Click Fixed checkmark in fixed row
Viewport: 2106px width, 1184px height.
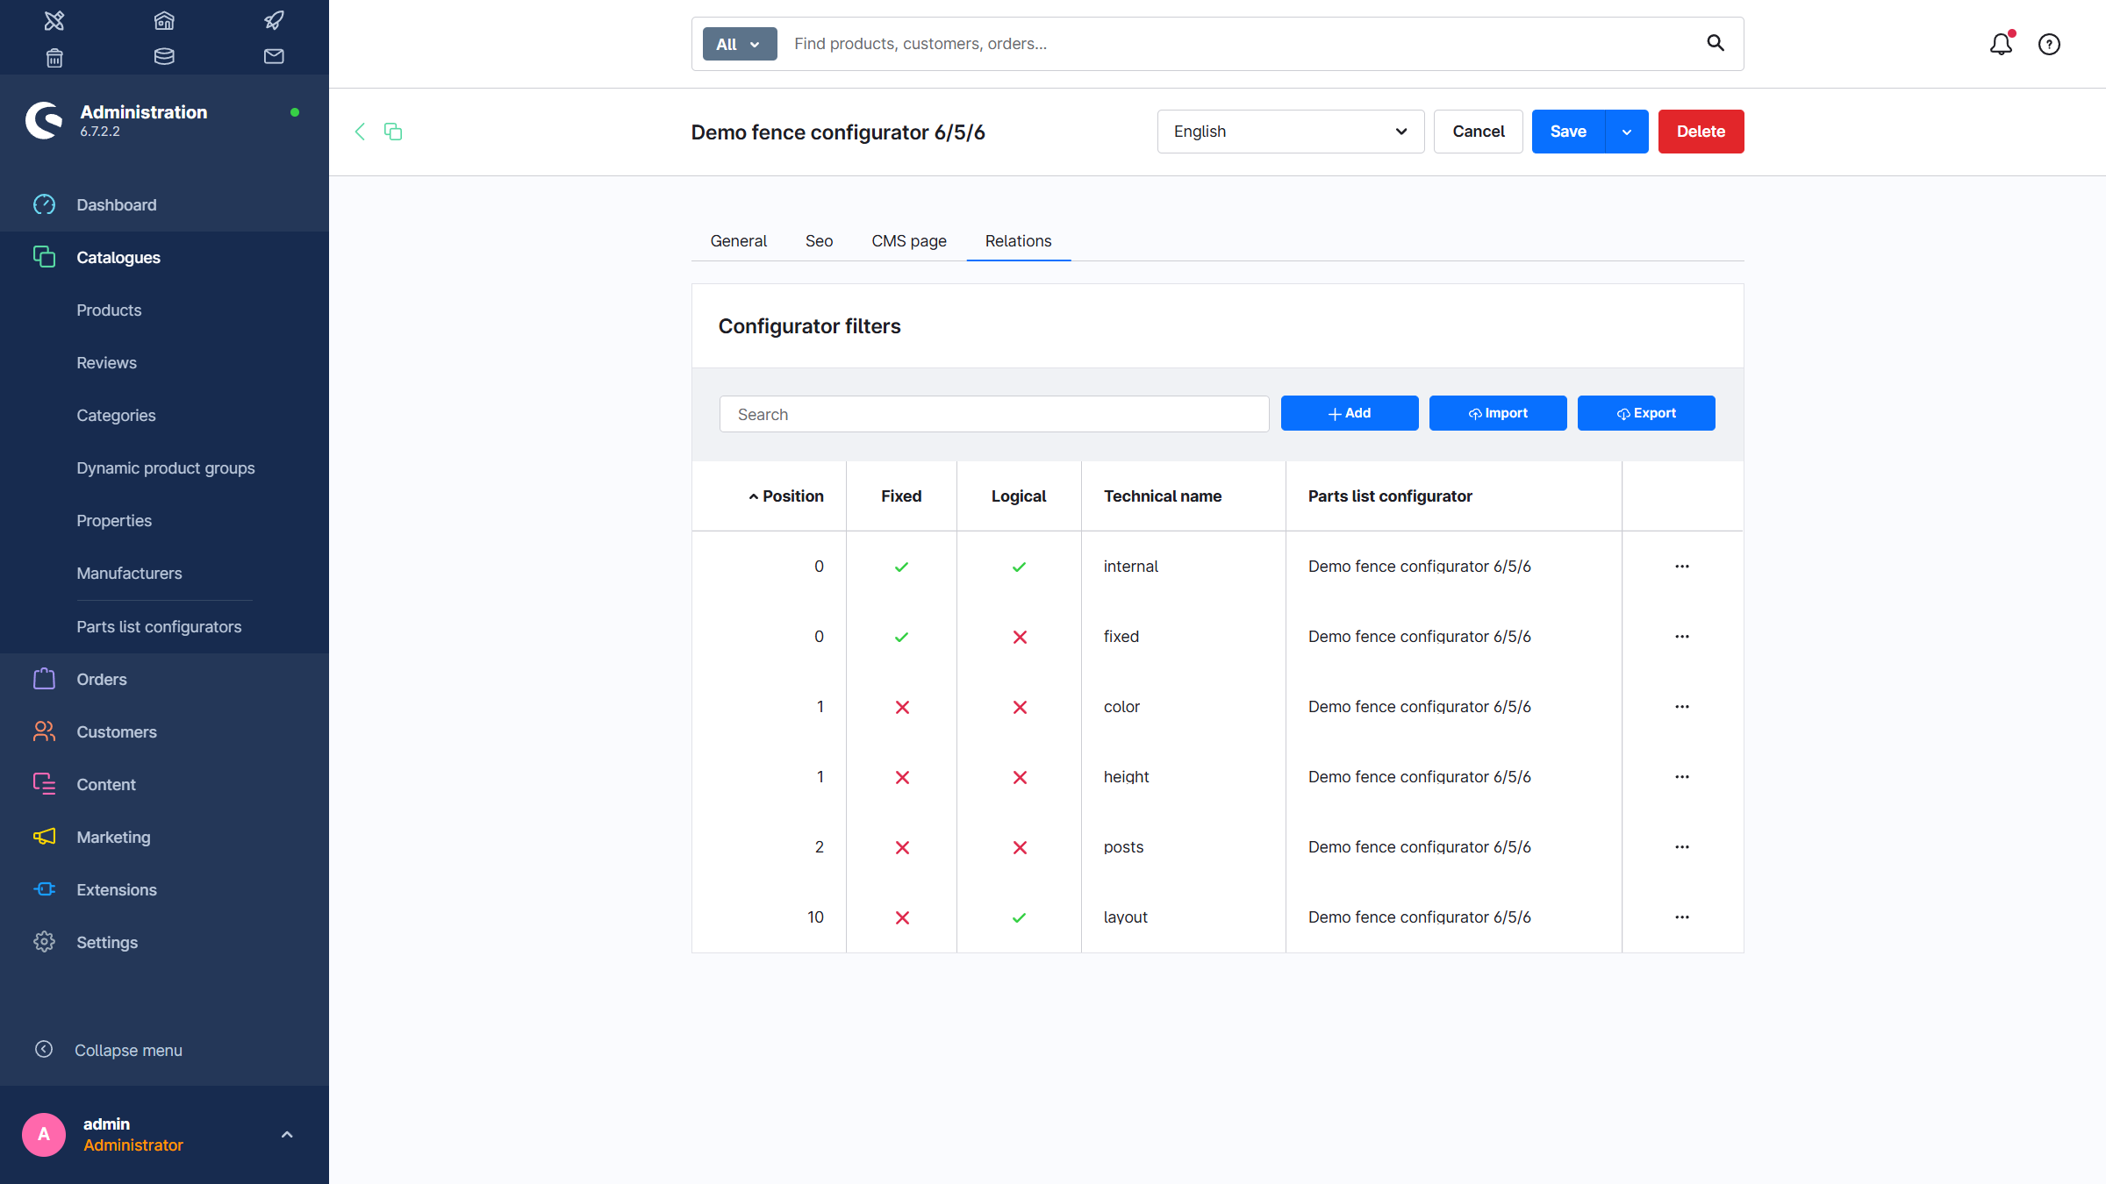tap(901, 638)
